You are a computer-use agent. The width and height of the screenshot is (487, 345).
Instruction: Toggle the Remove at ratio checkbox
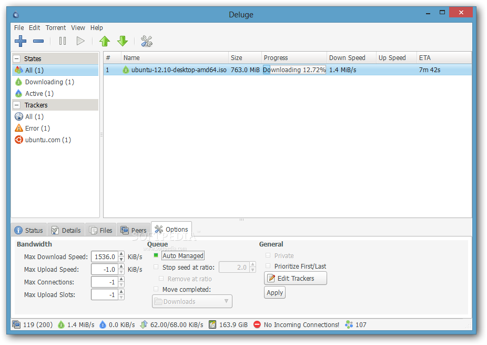point(161,279)
